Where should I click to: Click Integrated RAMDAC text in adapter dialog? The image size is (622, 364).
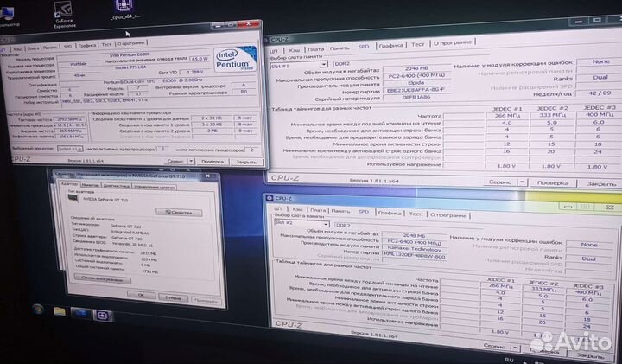[x=130, y=233]
